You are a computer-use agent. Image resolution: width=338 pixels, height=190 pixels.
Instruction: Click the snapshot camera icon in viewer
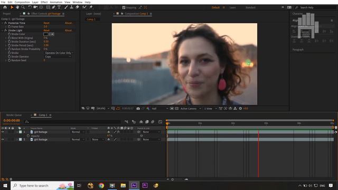138,109
